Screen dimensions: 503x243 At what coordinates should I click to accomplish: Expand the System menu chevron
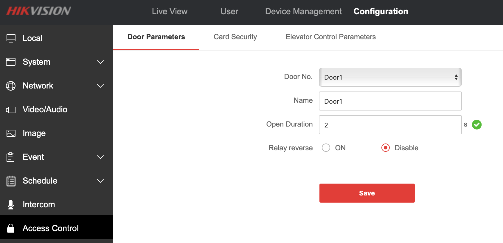tap(100, 62)
